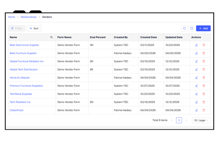The image size is (219, 155).
Task: Open the Sort button
Action: [34, 28]
